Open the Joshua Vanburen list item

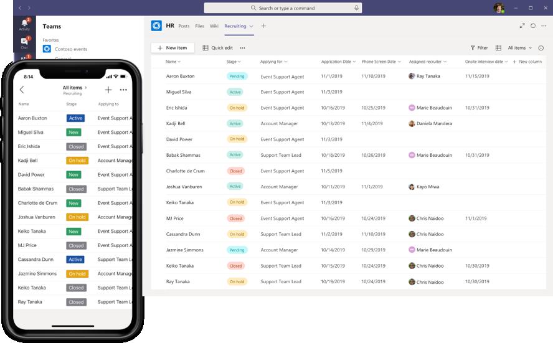tap(184, 187)
